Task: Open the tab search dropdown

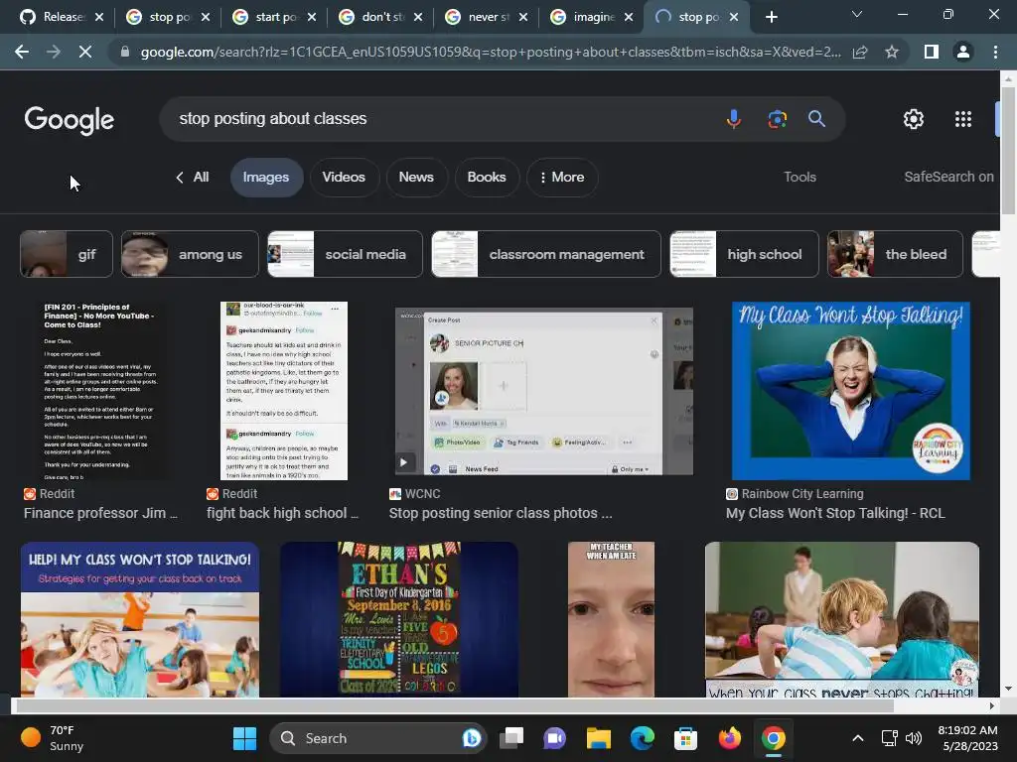Action: tap(857, 14)
